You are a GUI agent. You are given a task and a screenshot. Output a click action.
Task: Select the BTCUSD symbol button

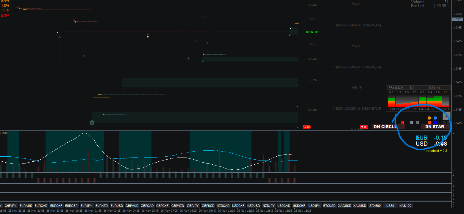click(x=329, y=206)
